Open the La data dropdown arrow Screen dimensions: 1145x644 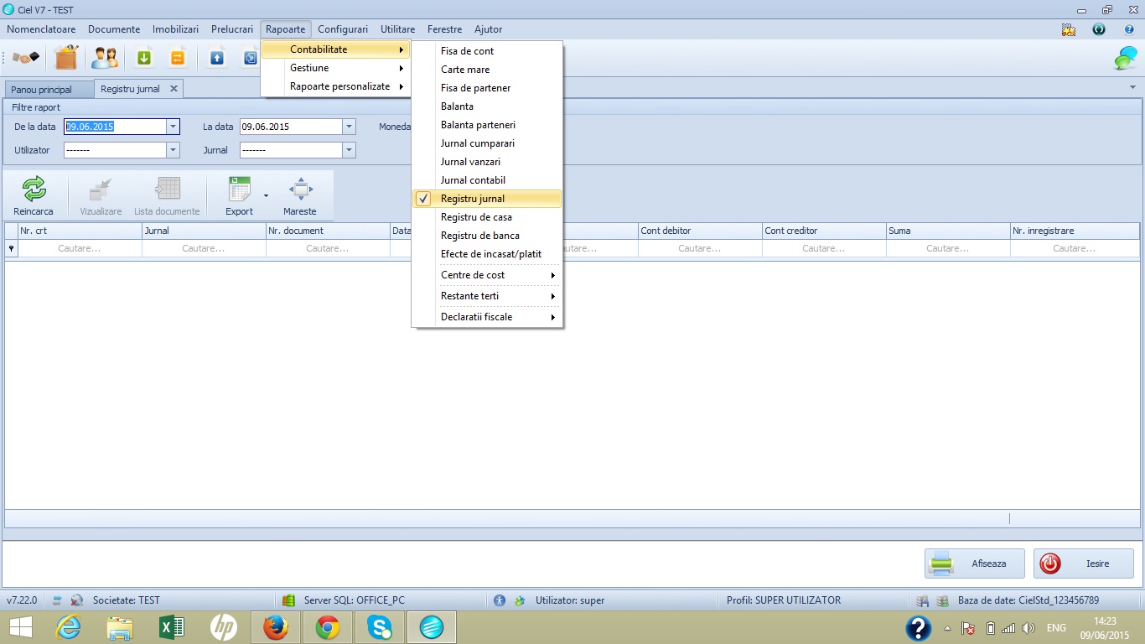click(x=349, y=127)
